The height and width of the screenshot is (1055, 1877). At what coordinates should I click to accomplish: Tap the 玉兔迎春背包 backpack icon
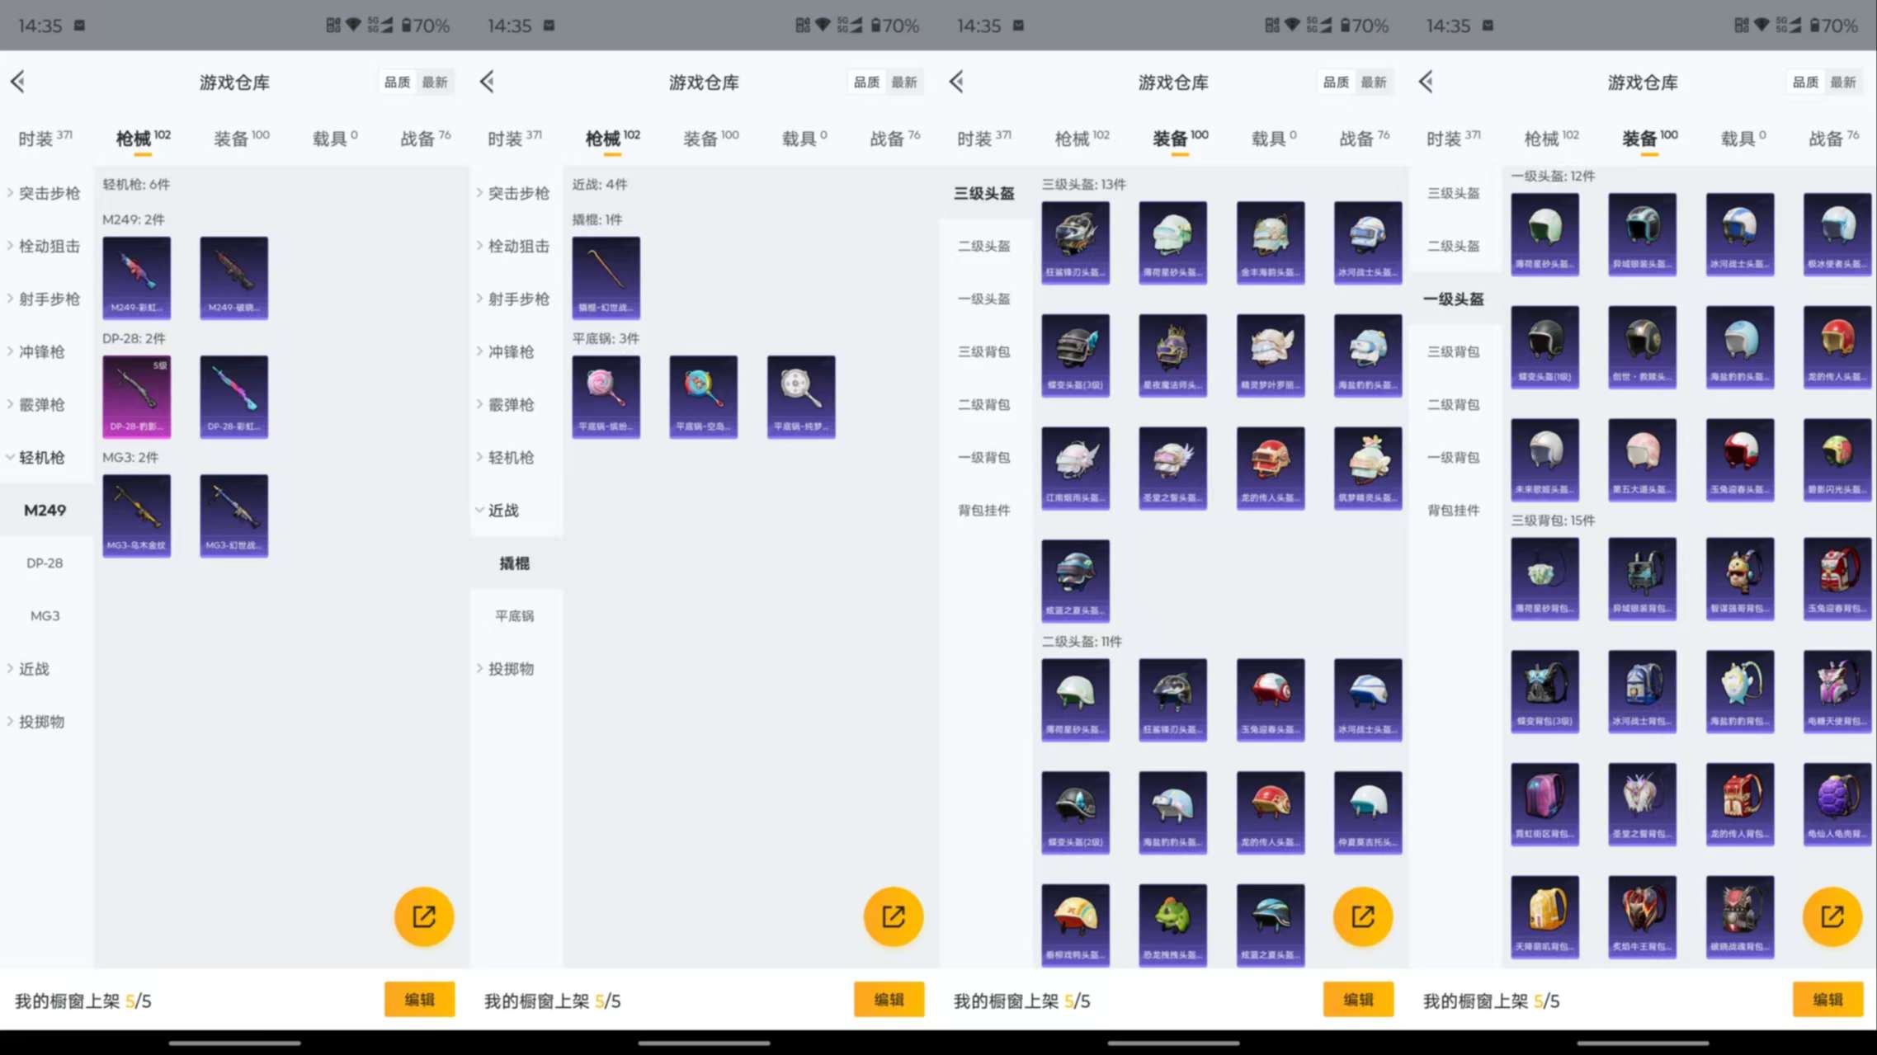click(x=1837, y=579)
